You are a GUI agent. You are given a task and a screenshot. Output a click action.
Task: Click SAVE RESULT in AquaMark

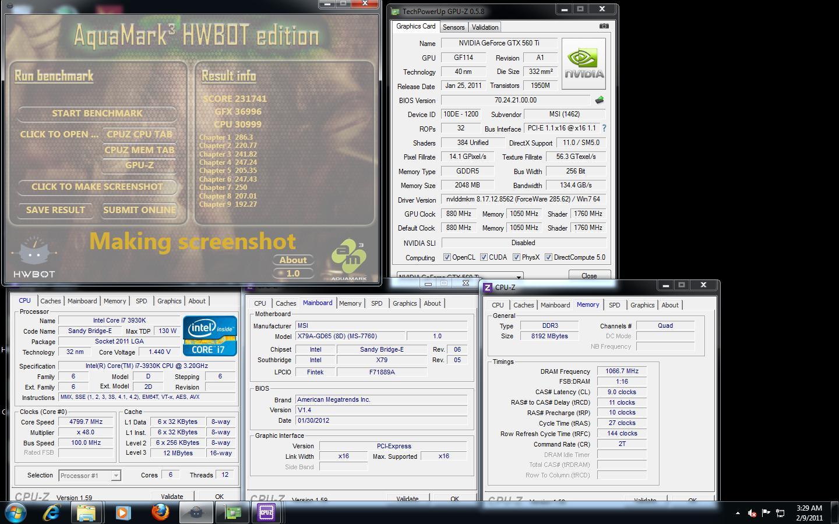(55, 210)
